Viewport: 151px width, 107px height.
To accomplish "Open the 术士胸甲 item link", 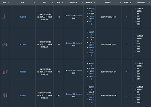I will 22,44.
